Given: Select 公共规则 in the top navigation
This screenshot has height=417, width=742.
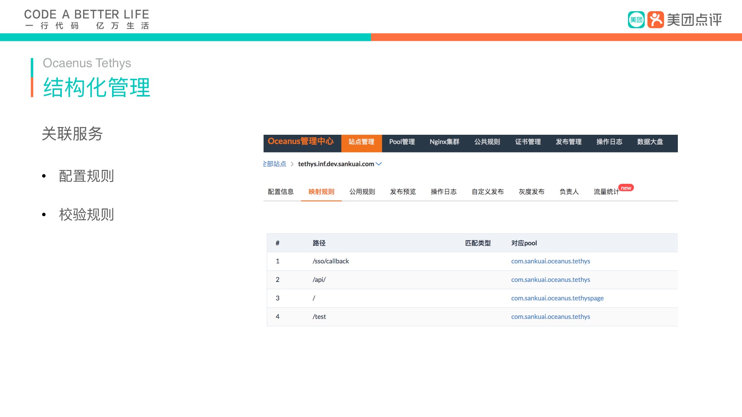Looking at the screenshot, I should click(487, 142).
